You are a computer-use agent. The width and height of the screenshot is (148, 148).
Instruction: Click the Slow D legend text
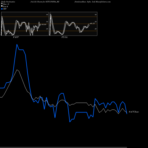(x=6, y=4)
